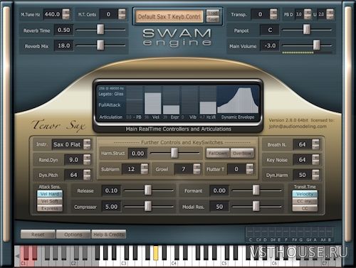The image size is (356, 268).
Task: Click the Legato: Gliss text in display
Action: 111,94
